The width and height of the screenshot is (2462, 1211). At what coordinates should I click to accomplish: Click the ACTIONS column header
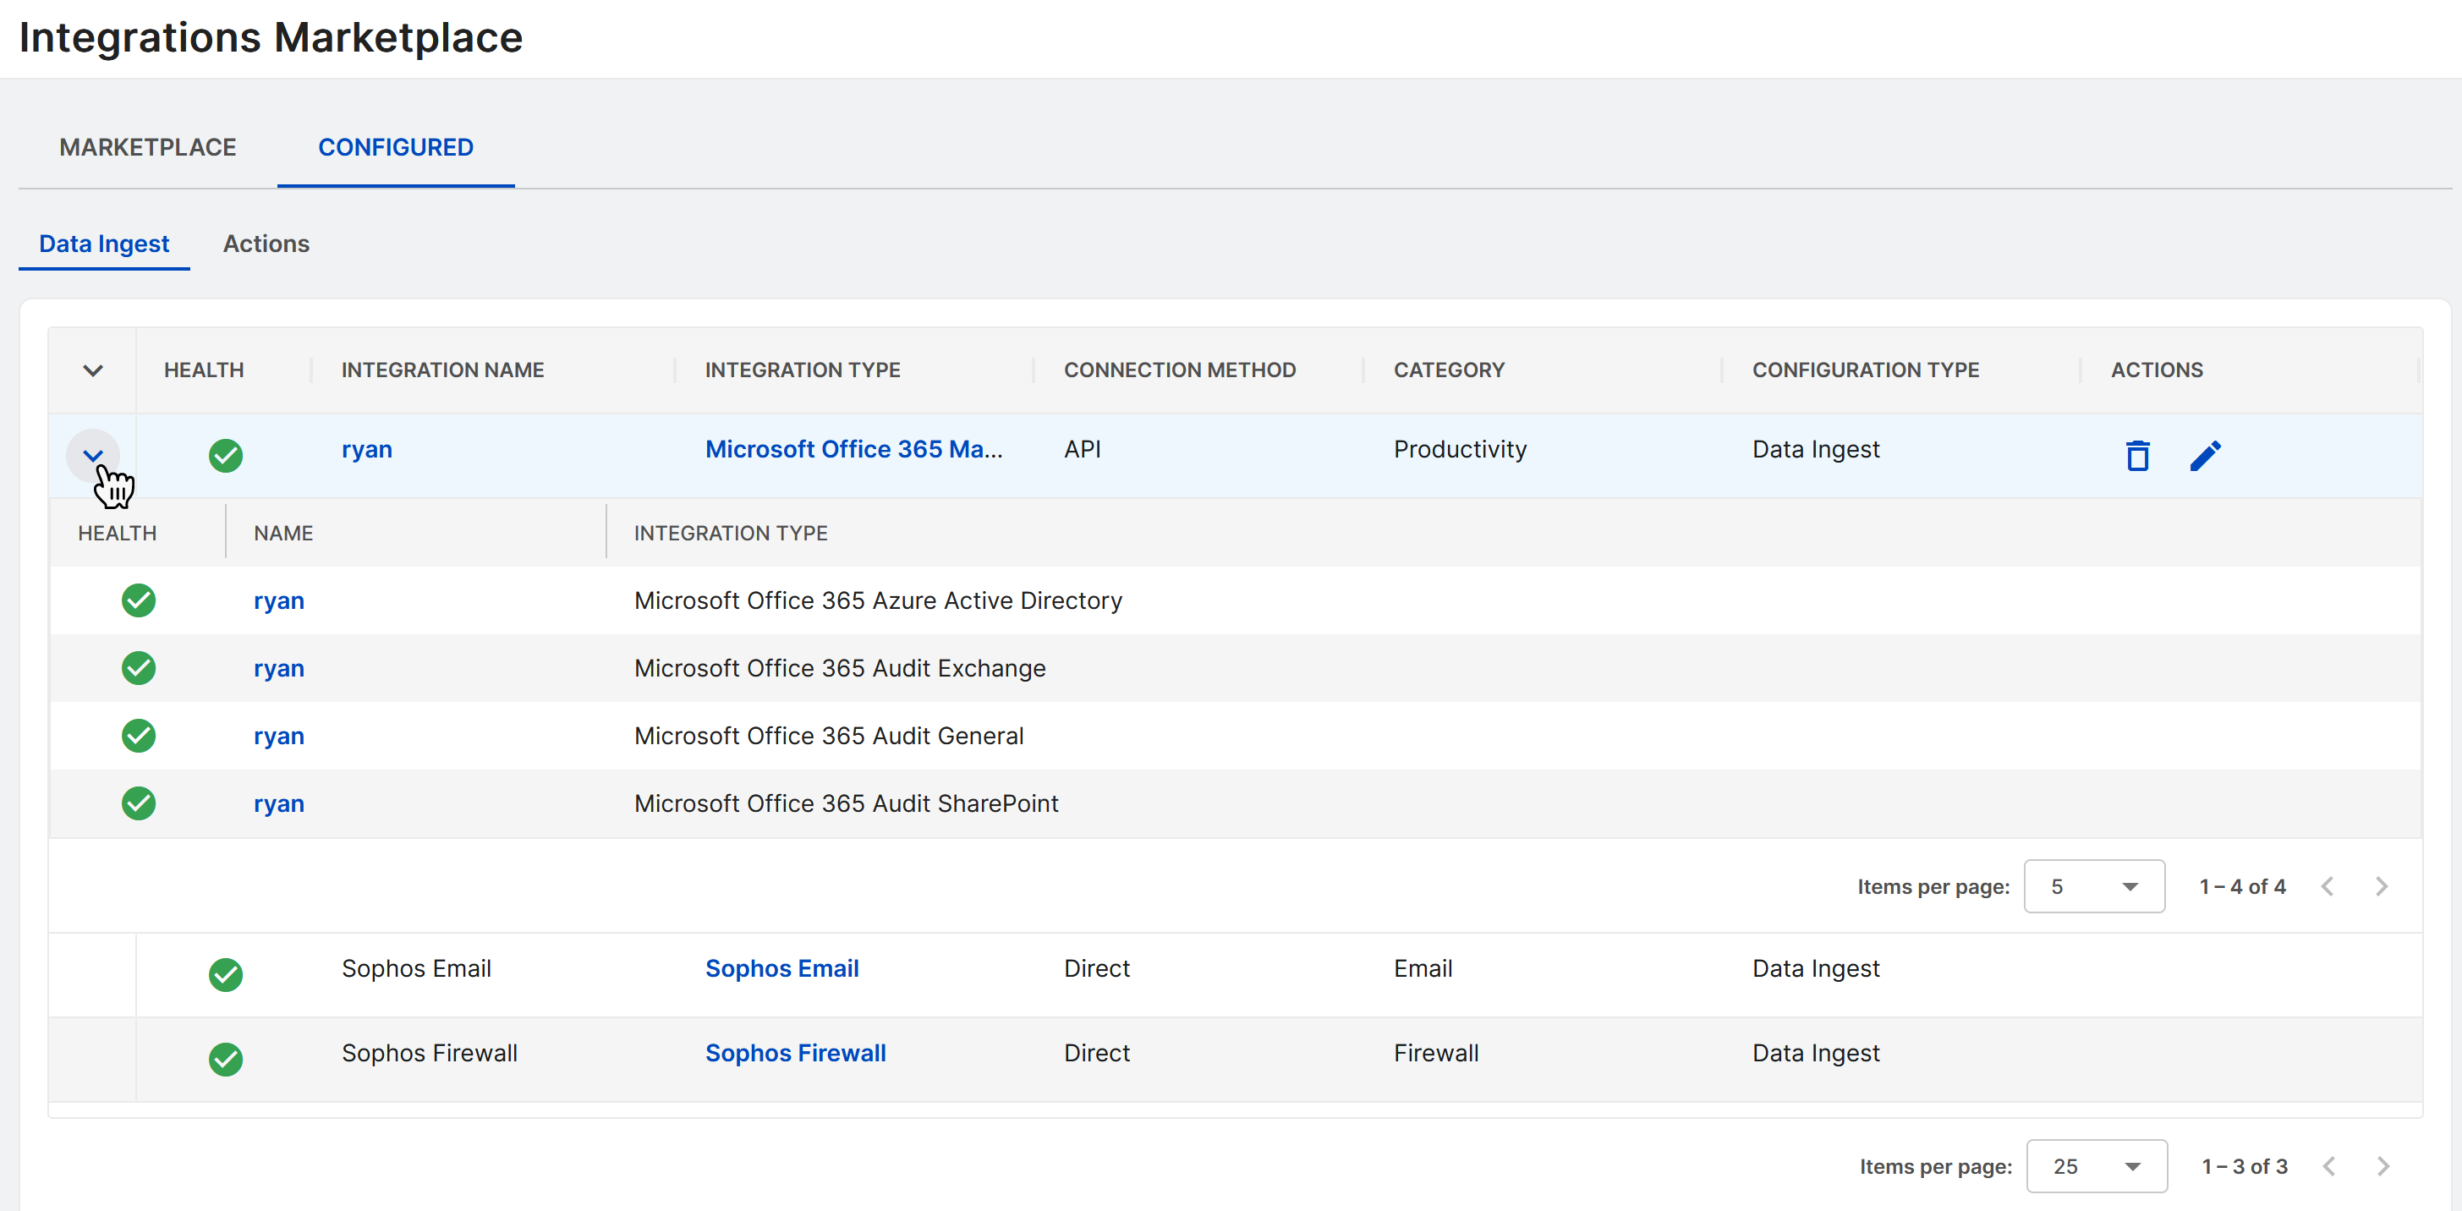[x=2158, y=370]
